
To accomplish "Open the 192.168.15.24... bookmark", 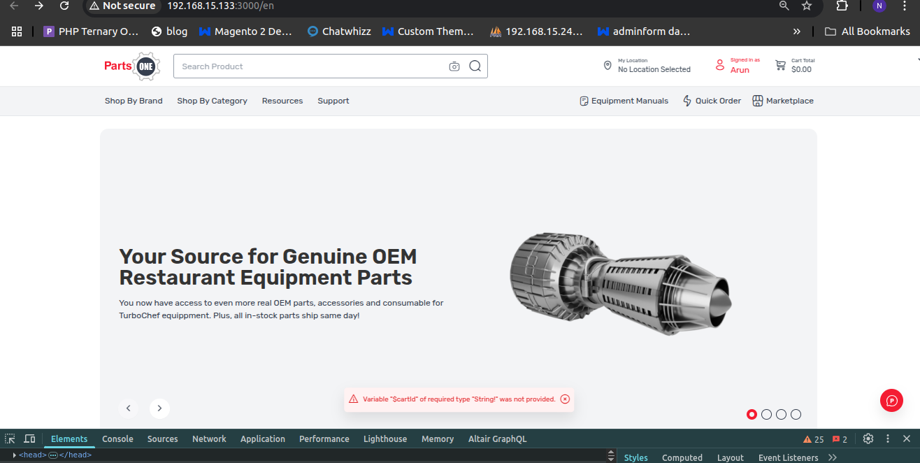I will (536, 31).
